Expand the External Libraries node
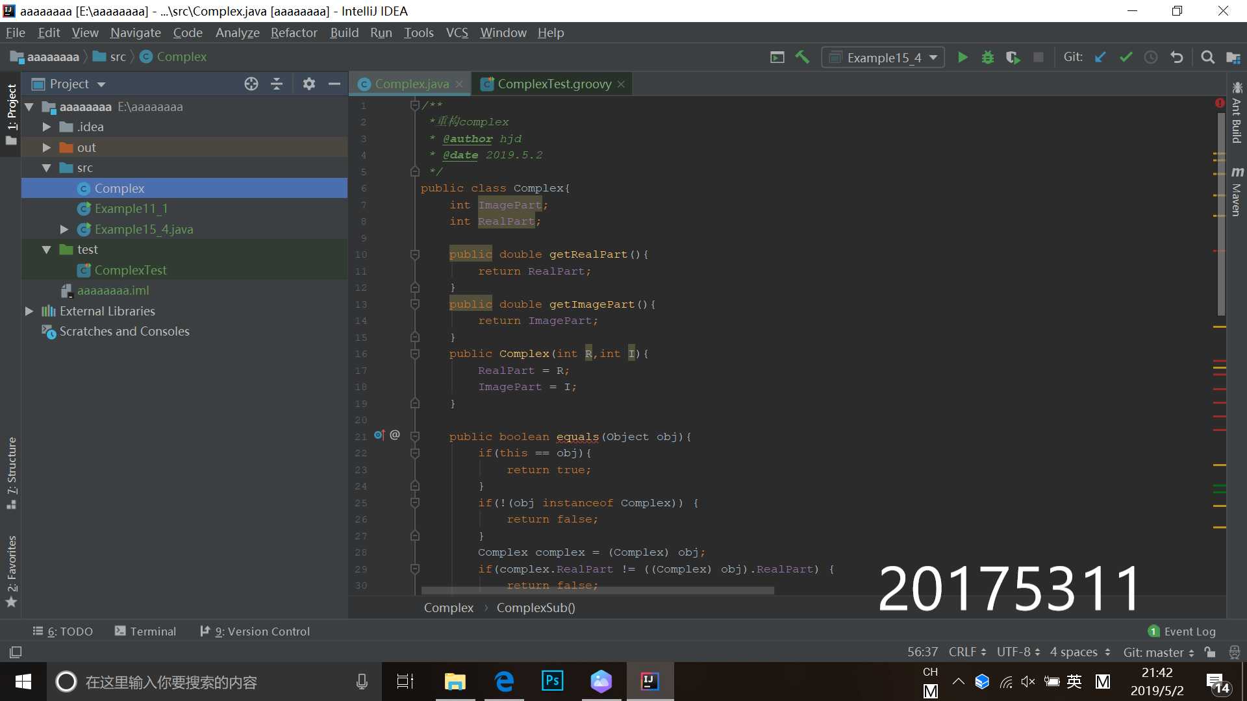The image size is (1247, 701). [29, 311]
